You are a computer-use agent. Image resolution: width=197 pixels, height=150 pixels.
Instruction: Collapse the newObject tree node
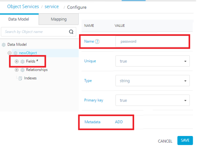(9, 53)
